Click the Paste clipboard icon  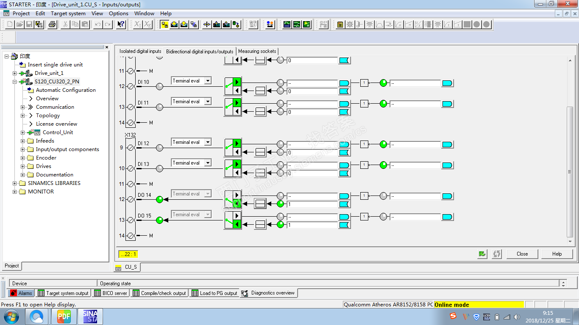point(85,25)
